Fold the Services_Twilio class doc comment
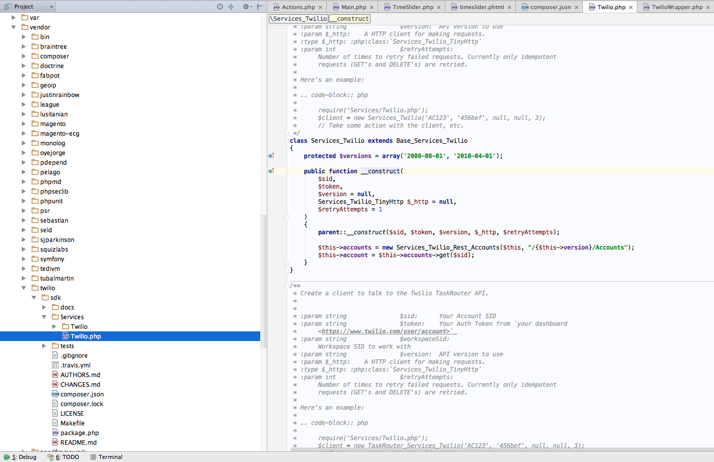 pyautogui.click(x=287, y=134)
